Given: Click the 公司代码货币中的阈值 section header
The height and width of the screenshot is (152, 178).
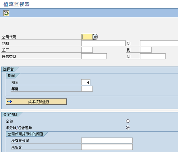Looking at the screenshot, I should pyautogui.click(x=25, y=134).
